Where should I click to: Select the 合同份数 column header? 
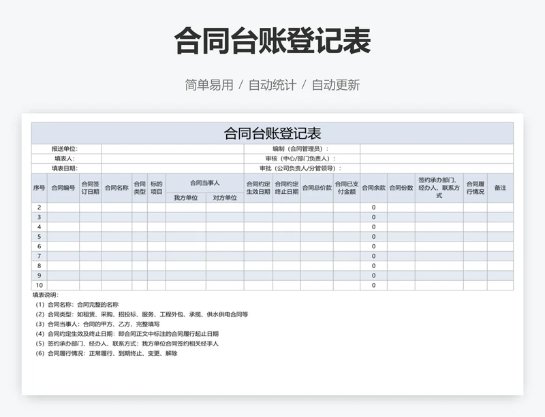(401, 188)
